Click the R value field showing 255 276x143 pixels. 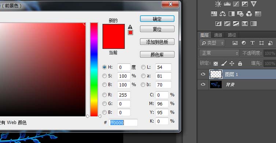(124, 95)
